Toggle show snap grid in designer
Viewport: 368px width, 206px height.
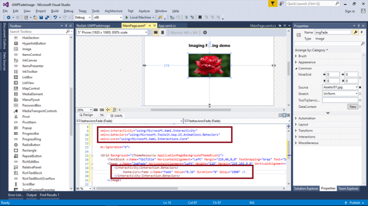[x=96, y=110]
